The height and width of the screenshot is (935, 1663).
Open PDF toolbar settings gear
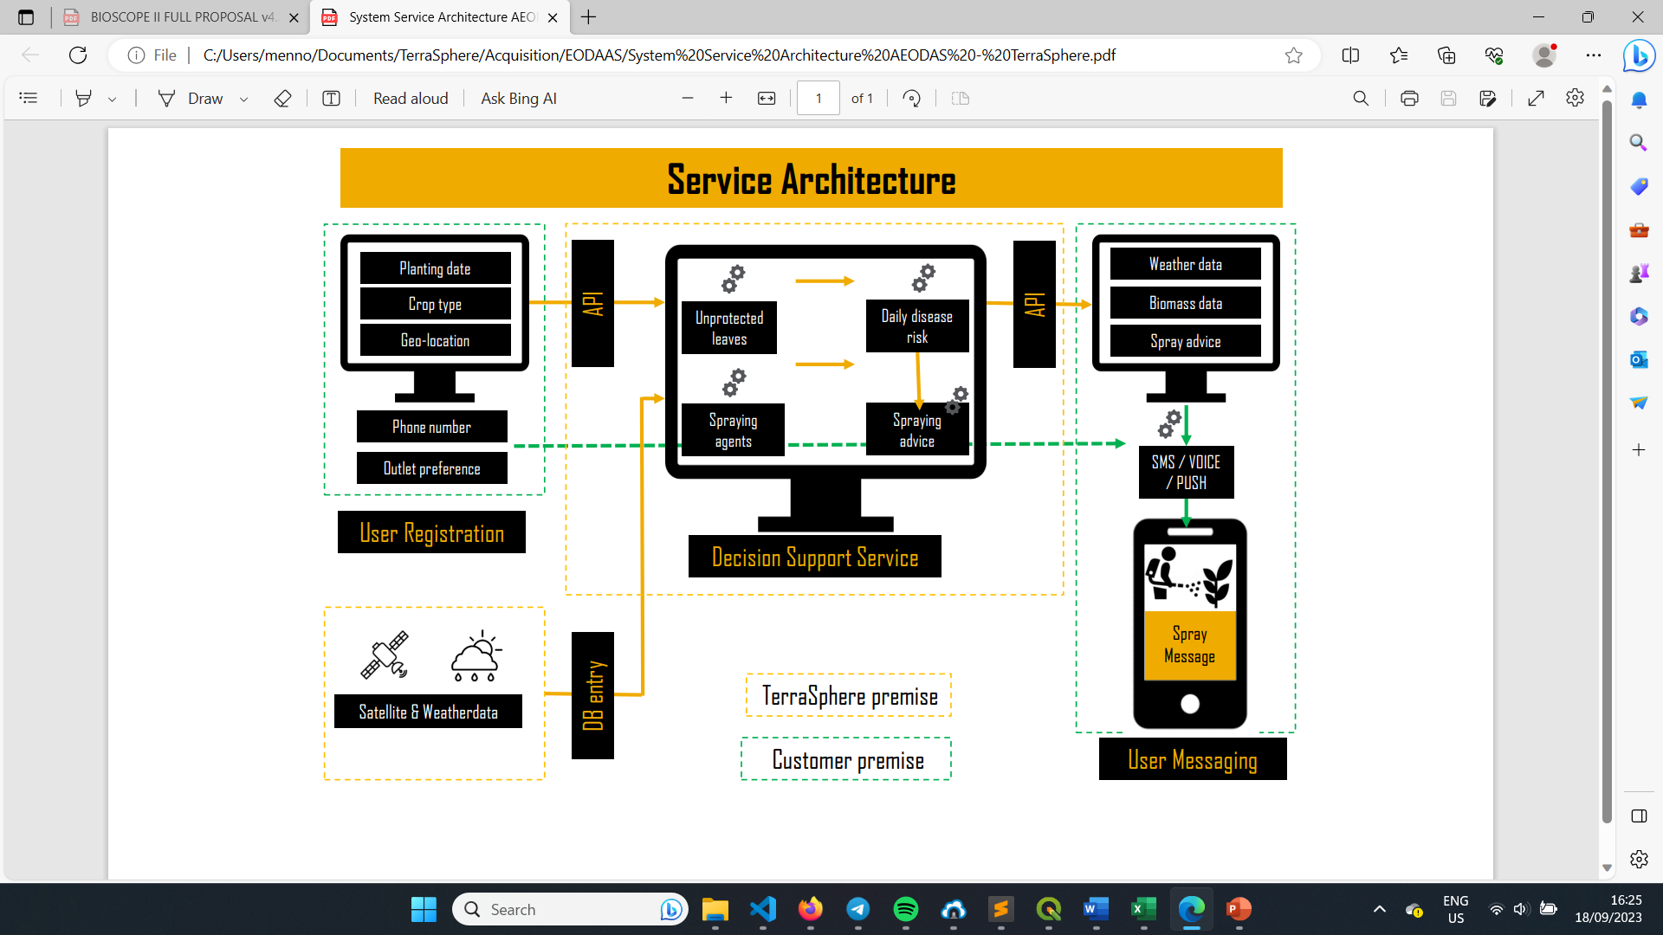pyautogui.click(x=1575, y=98)
